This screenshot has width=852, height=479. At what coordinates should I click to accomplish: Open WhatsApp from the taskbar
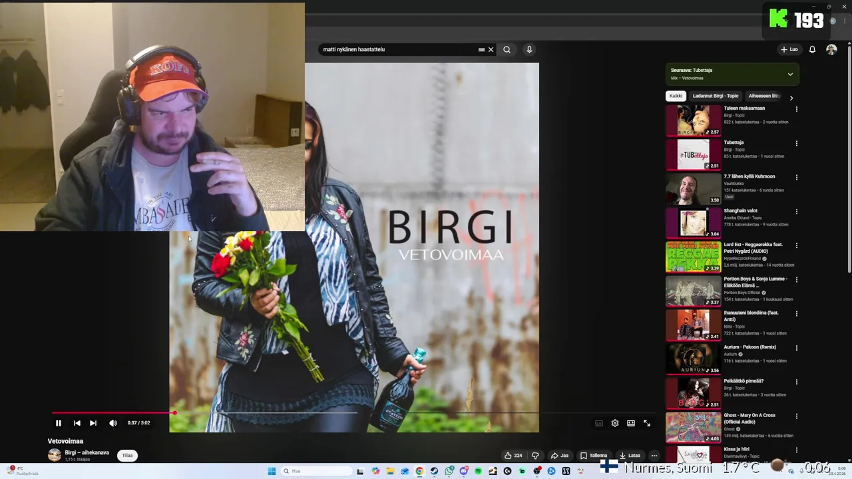(x=449, y=471)
